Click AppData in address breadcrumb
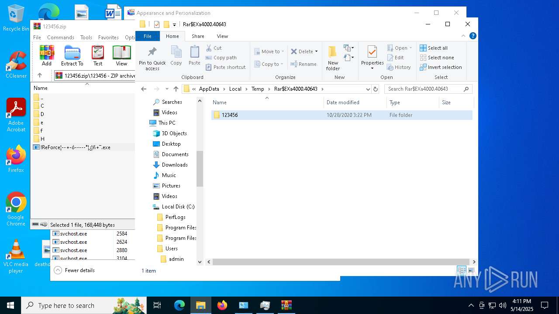 pos(209,89)
